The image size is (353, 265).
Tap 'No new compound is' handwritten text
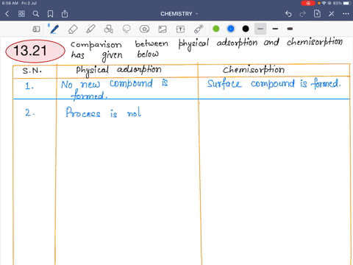(115, 84)
